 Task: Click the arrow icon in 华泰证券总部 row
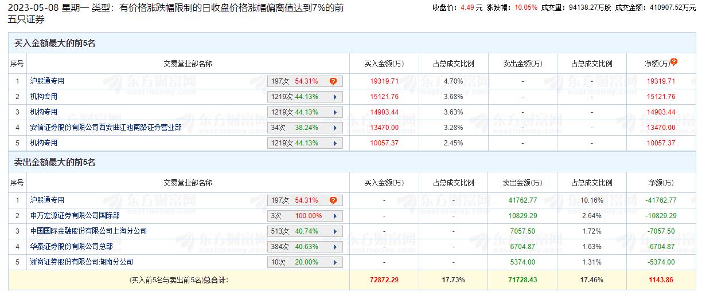point(334,247)
